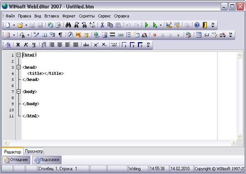Collapse the <body> fold marker on line 7

coord(18,91)
